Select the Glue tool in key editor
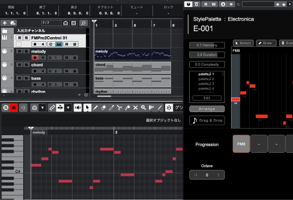The height and width of the screenshot is (200, 293). [127, 108]
